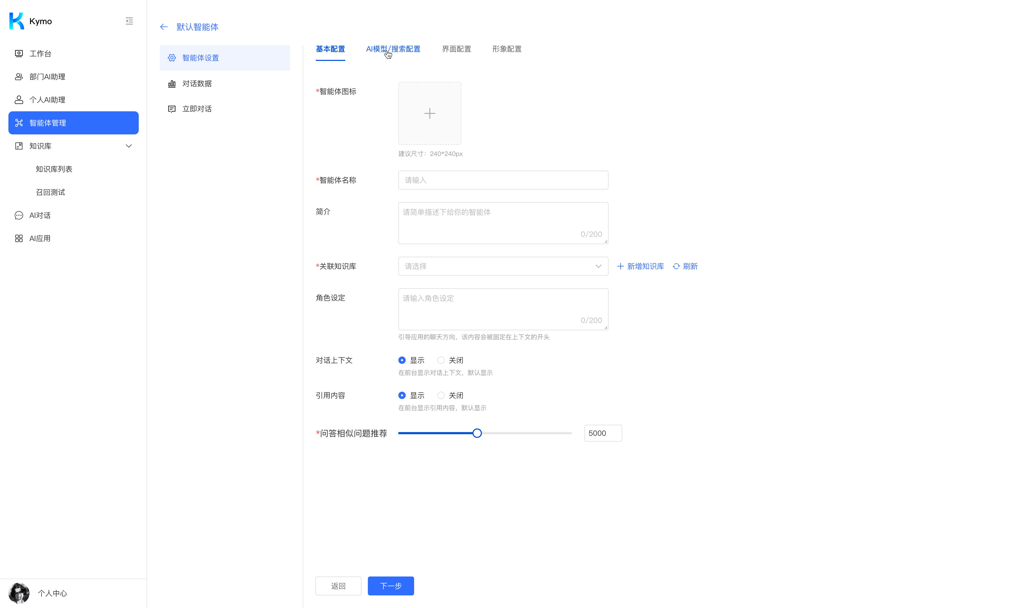Open 个人中心 at the bottom
The width and height of the screenshot is (1009, 608).
pos(52,593)
